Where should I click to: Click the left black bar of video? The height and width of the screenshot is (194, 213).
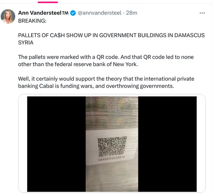(x=56, y=144)
